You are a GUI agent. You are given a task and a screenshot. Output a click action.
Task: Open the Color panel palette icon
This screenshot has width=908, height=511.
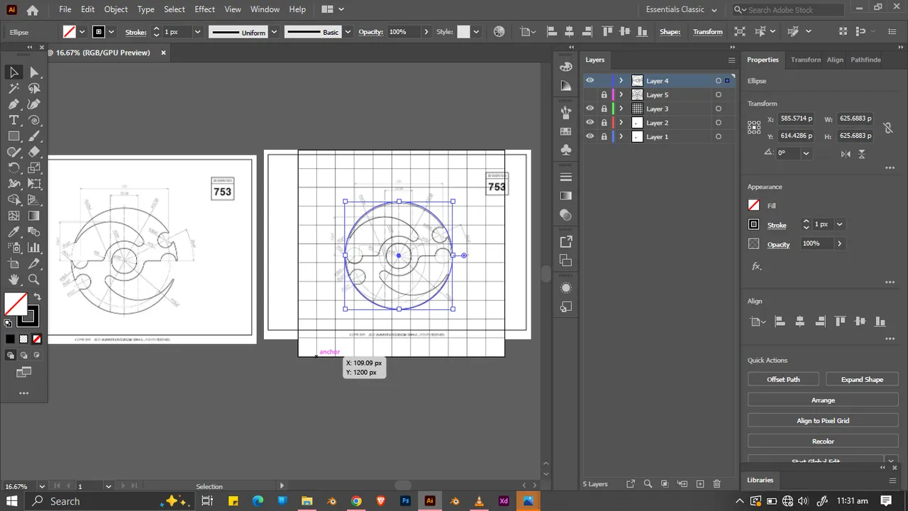(565, 67)
